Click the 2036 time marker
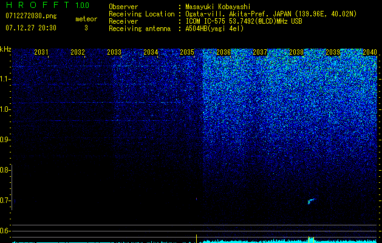The image size is (382, 243). click(x=223, y=52)
